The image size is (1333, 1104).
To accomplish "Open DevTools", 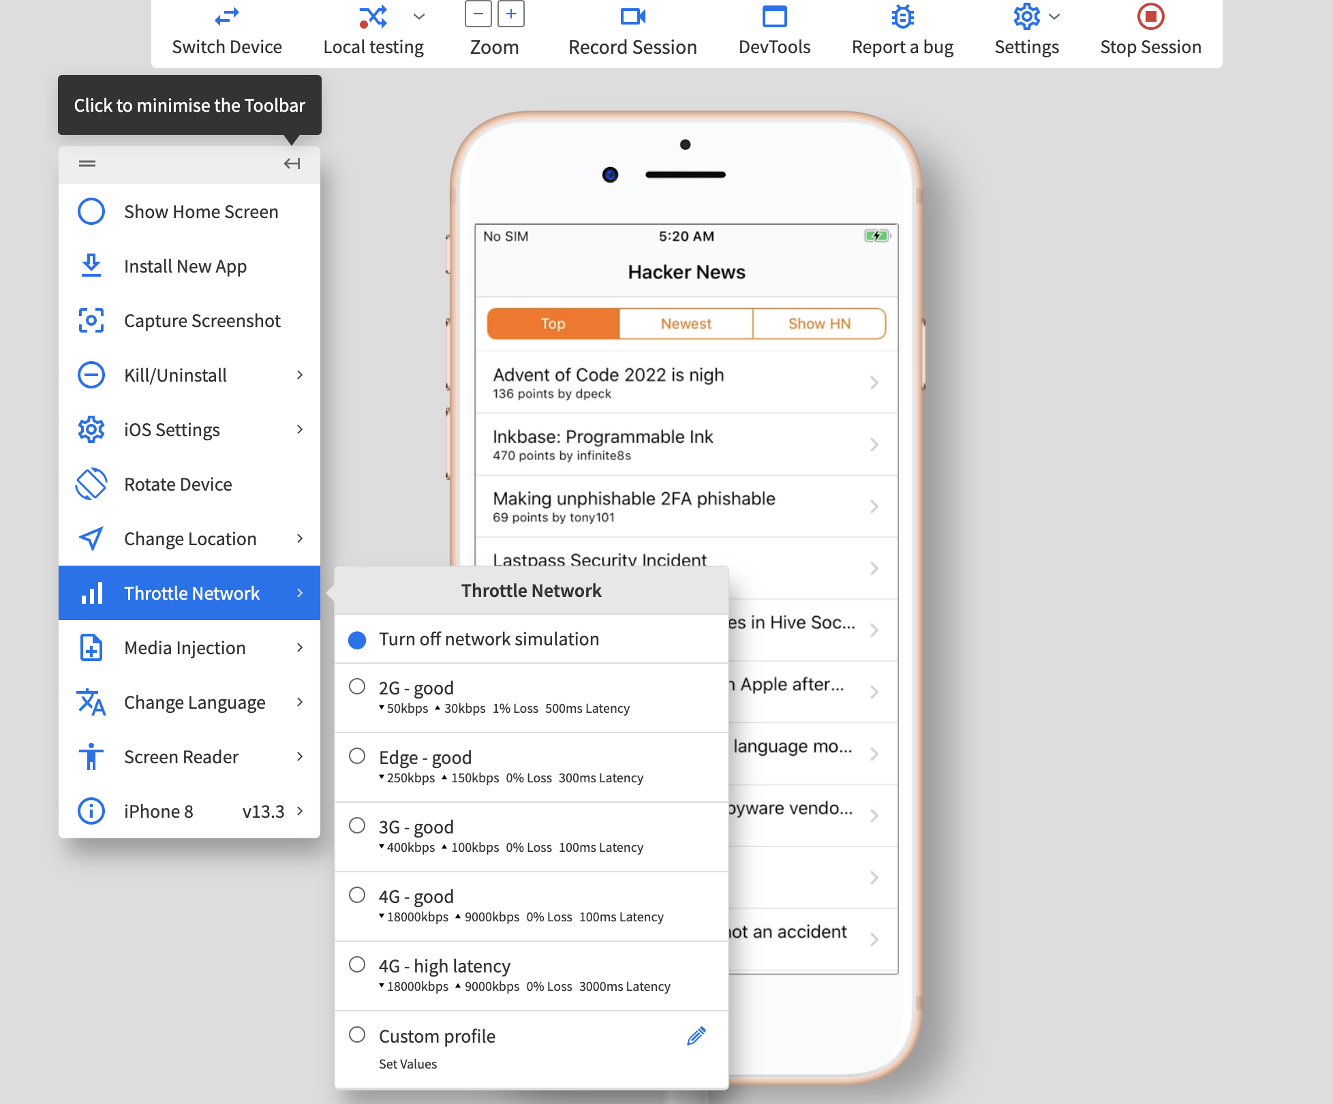I will pyautogui.click(x=774, y=16).
